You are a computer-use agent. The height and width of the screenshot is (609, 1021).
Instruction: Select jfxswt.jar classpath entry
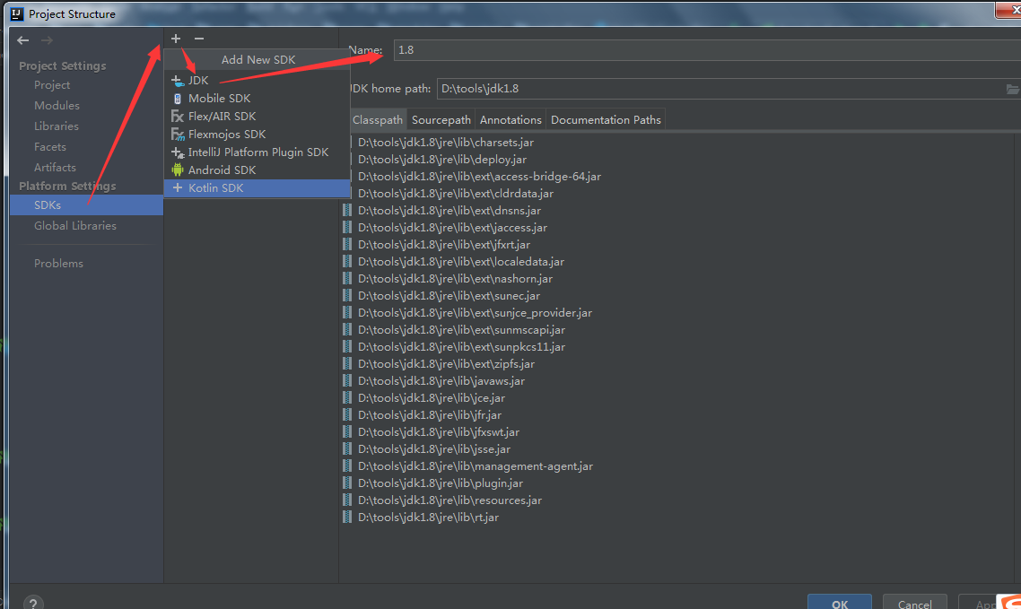[x=438, y=432]
